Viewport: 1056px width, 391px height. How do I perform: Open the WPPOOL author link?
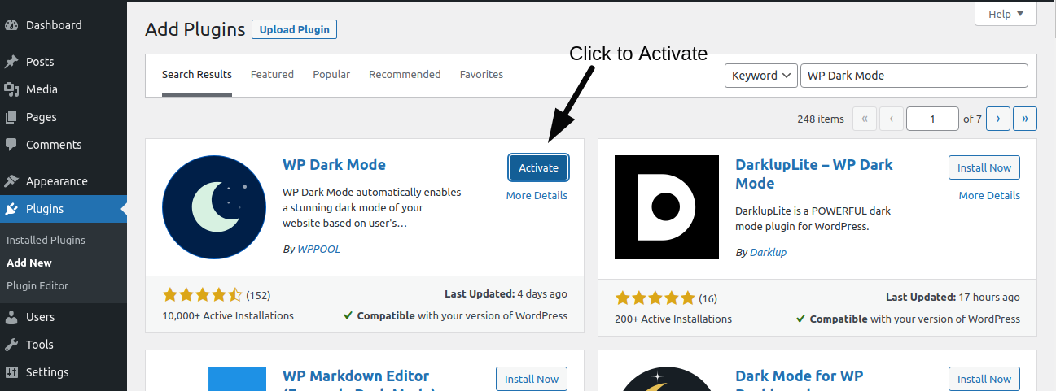(318, 250)
